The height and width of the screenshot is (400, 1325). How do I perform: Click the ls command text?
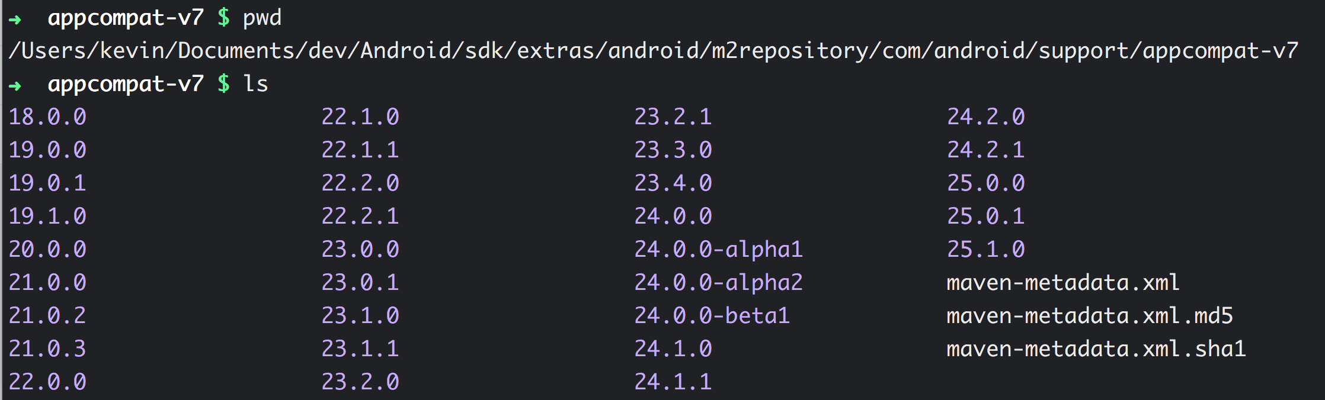[x=255, y=85]
